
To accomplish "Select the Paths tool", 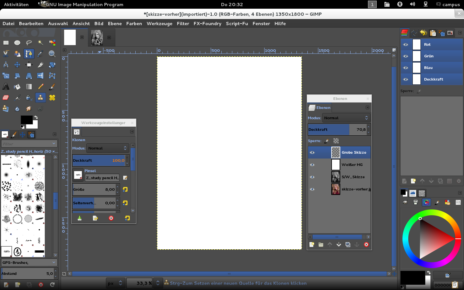I will click(29, 54).
